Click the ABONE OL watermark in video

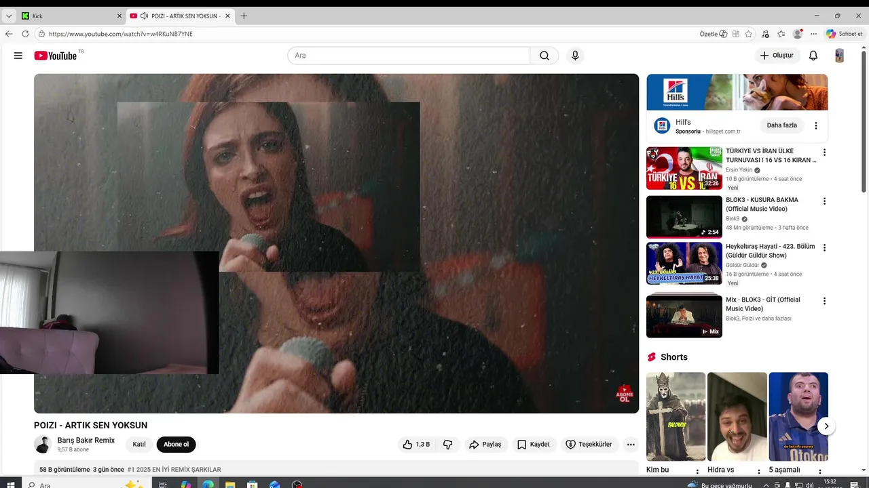[x=624, y=394]
